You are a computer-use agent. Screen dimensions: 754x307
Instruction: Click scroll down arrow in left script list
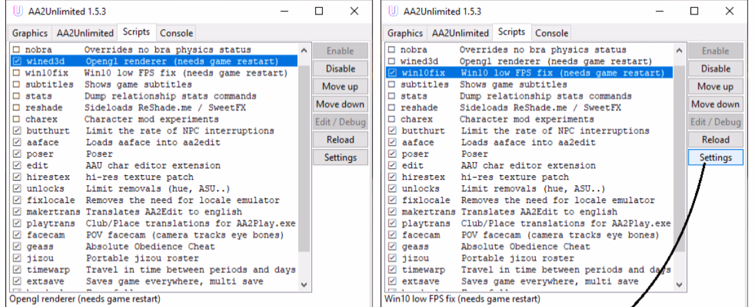pyautogui.click(x=304, y=285)
